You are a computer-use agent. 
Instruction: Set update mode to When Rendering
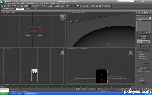click(x=143, y=79)
